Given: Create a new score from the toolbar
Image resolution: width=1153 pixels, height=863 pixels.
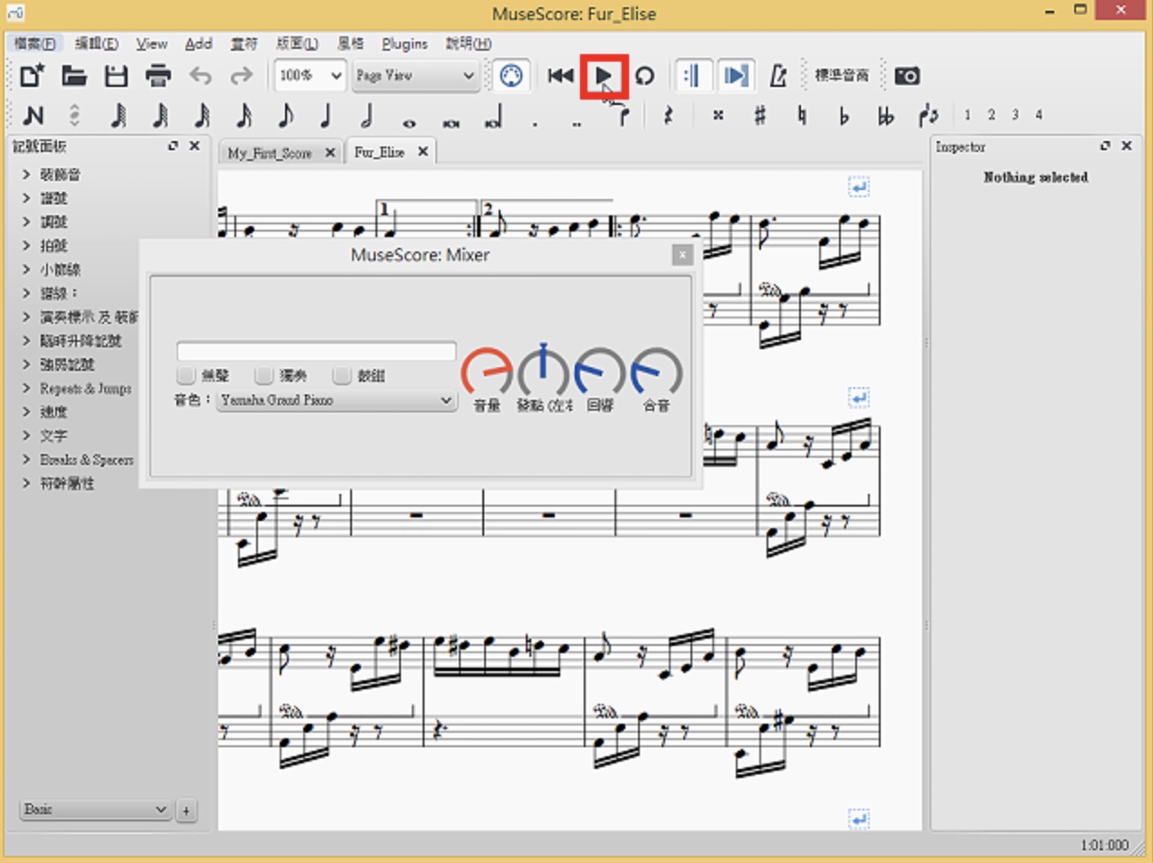Looking at the screenshot, I should click(x=32, y=75).
